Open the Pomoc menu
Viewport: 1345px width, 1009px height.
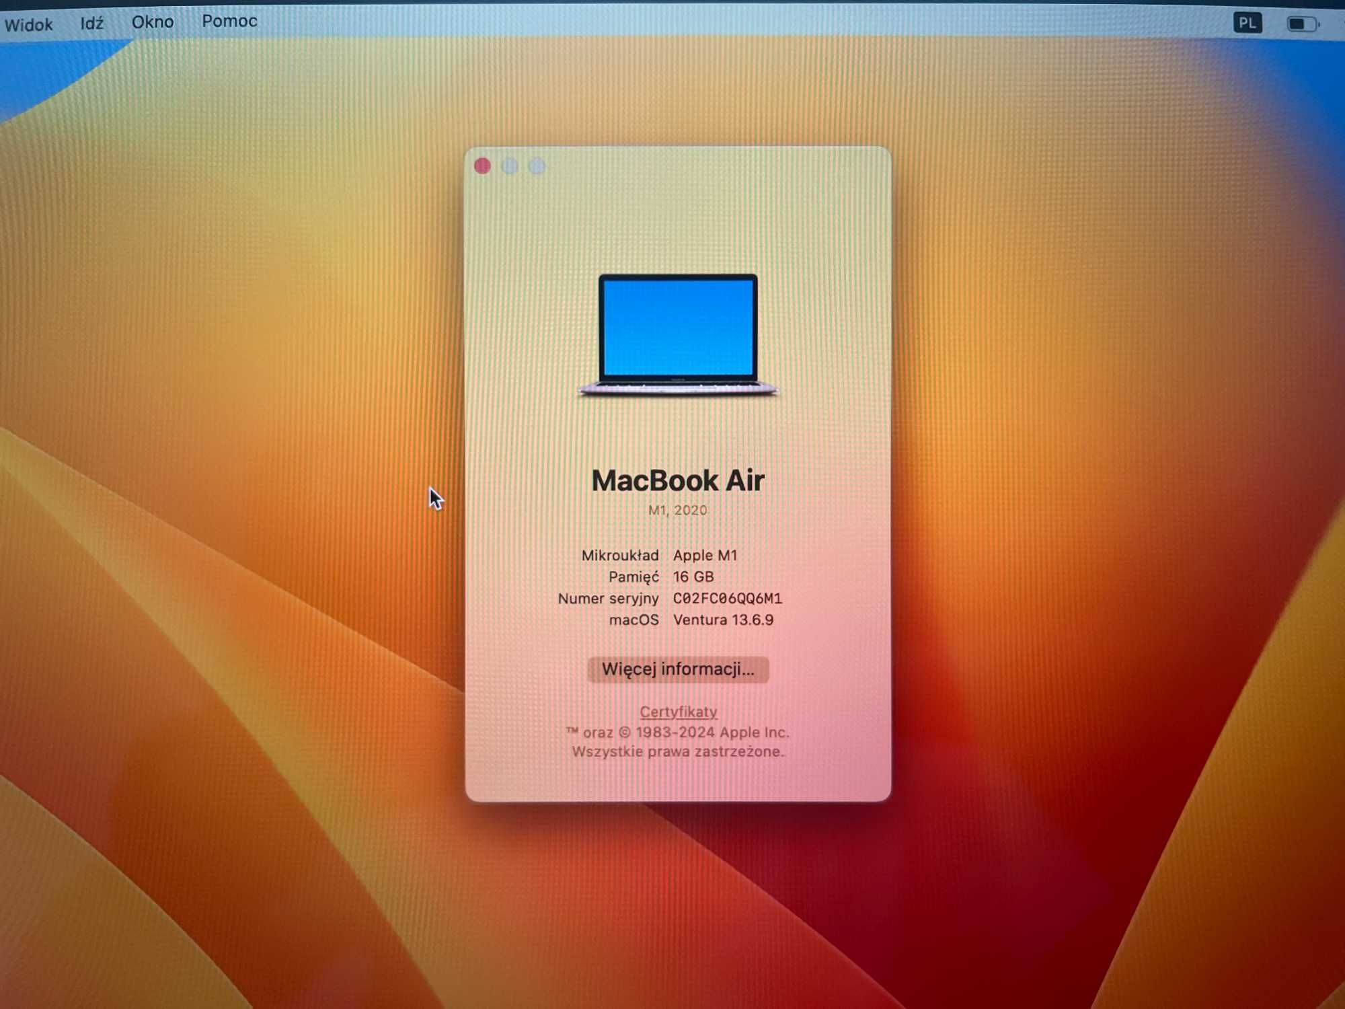[x=229, y=22]
